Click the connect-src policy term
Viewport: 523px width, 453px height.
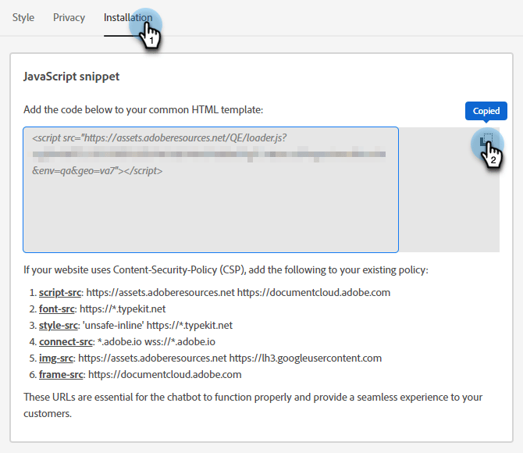(66, 342)
